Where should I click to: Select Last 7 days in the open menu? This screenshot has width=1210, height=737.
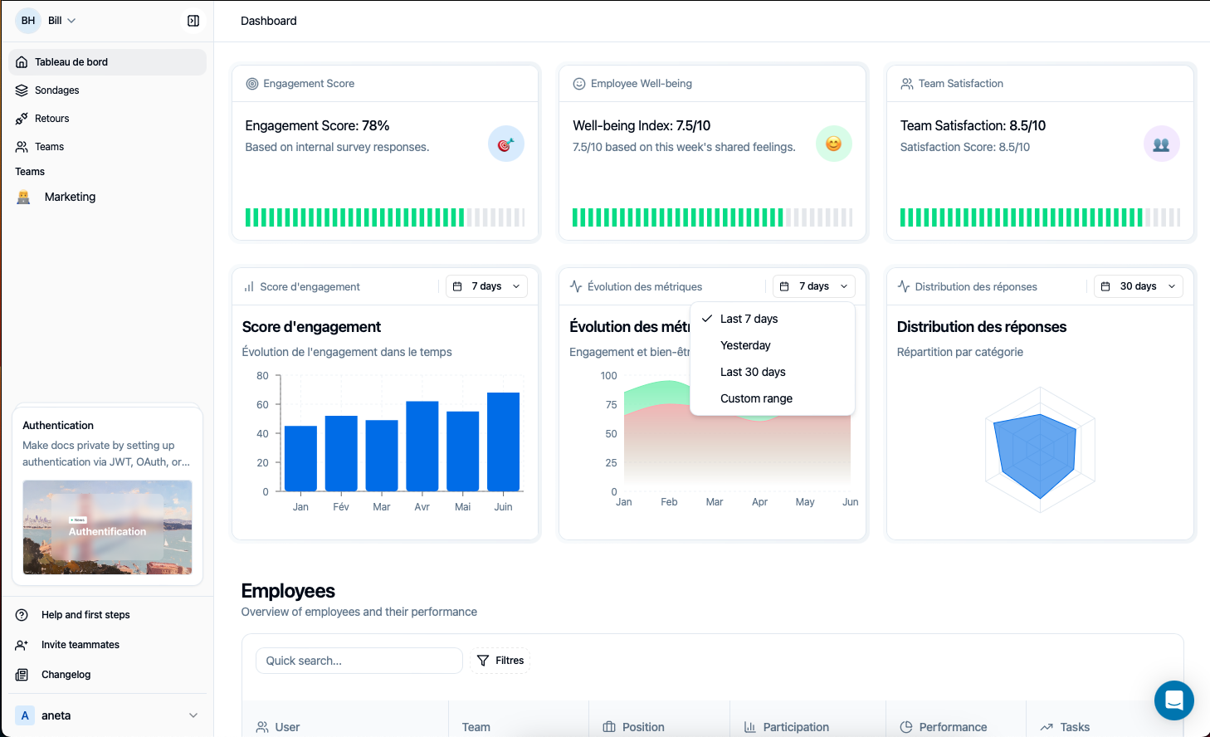(749, 318)
